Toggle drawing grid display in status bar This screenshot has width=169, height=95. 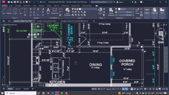99,89
